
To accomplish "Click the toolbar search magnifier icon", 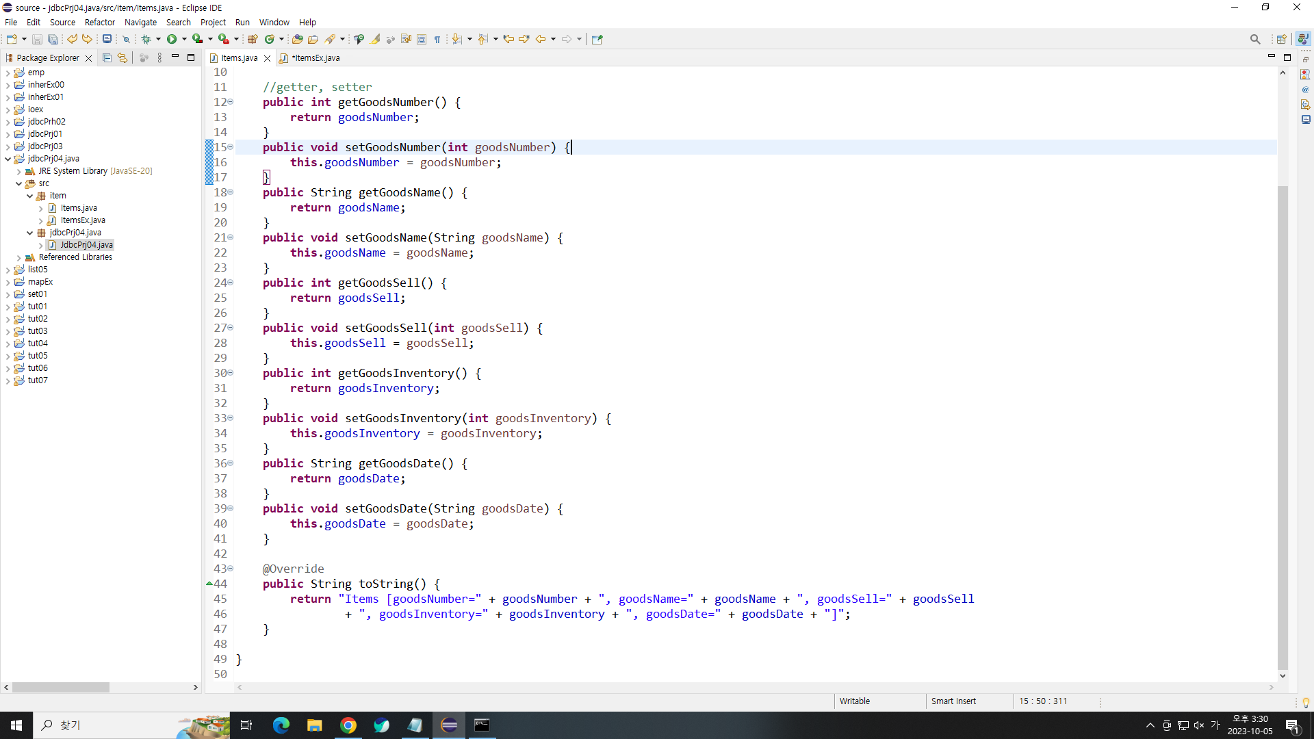I will pos(1254,39).
